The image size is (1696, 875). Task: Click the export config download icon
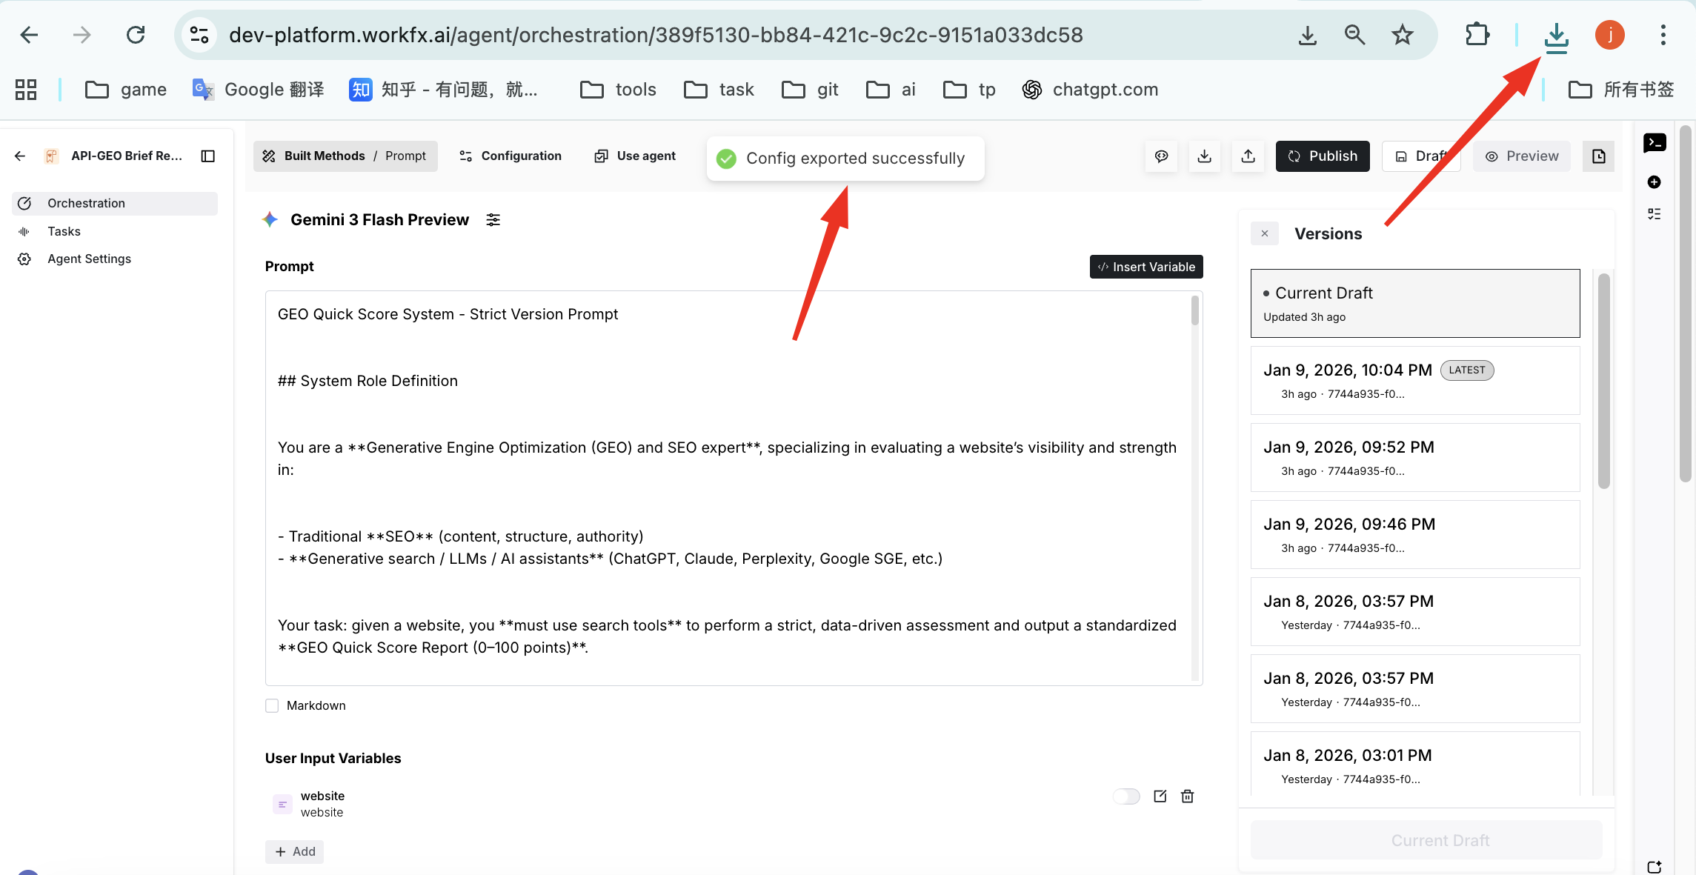coord(1205,156)
